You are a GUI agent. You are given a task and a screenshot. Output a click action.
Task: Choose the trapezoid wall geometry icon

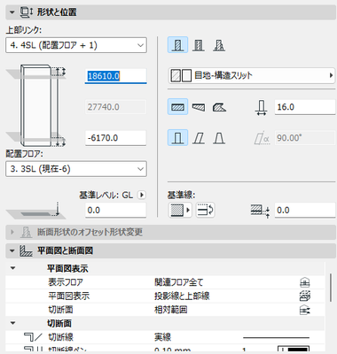point(199,107)
